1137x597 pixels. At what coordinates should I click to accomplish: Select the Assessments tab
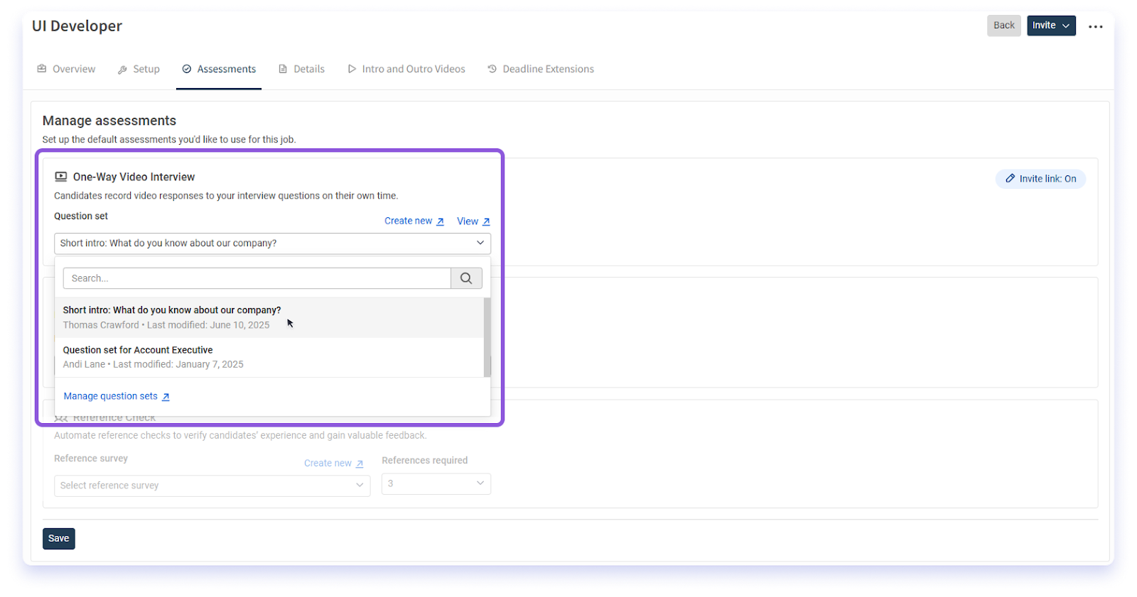[x=219, y=69]
